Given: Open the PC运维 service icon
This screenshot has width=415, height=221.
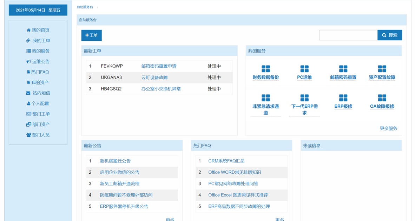Looking at the screenshot, I should click(304, 69).
